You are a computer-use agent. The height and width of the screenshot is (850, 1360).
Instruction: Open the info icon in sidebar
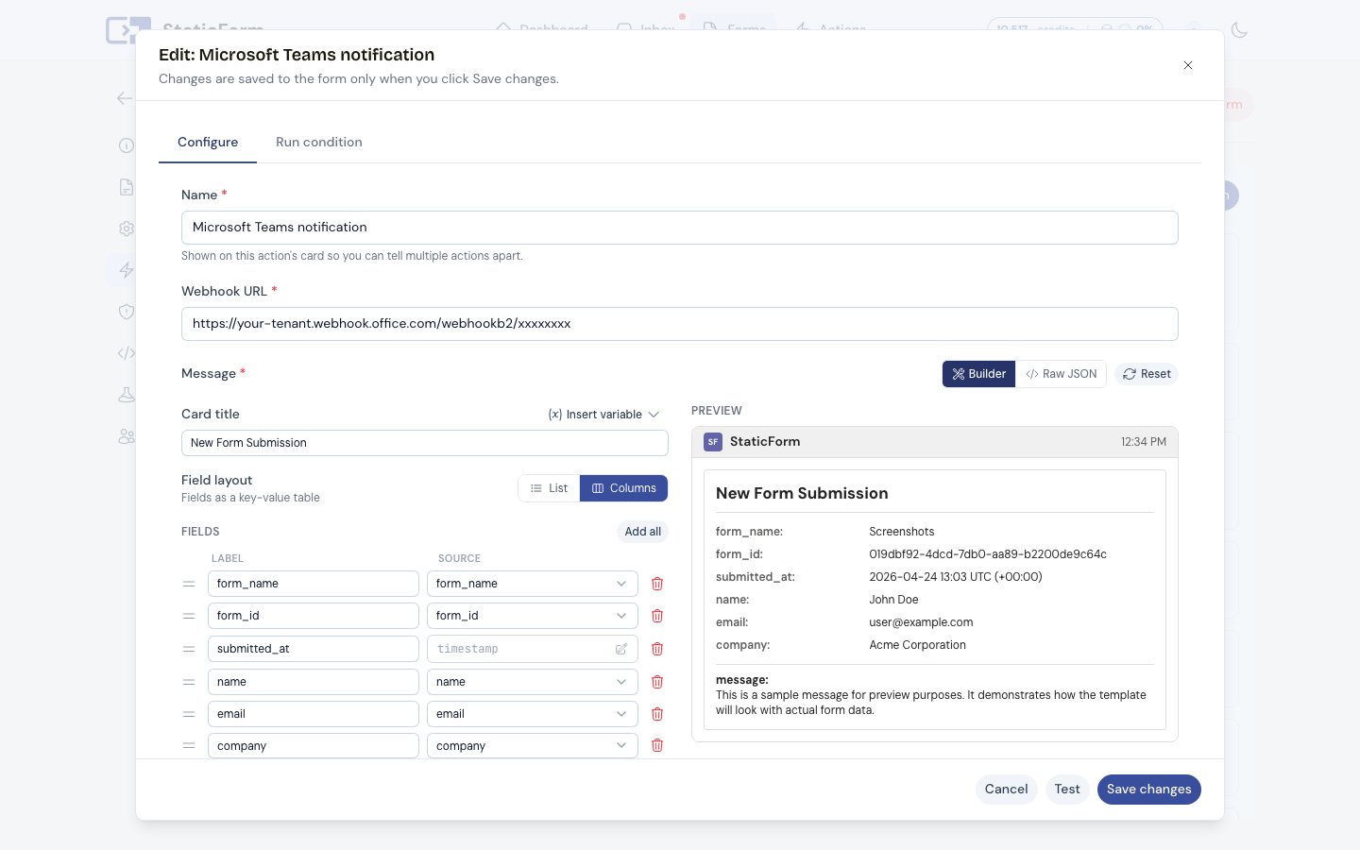coord(127,145)
